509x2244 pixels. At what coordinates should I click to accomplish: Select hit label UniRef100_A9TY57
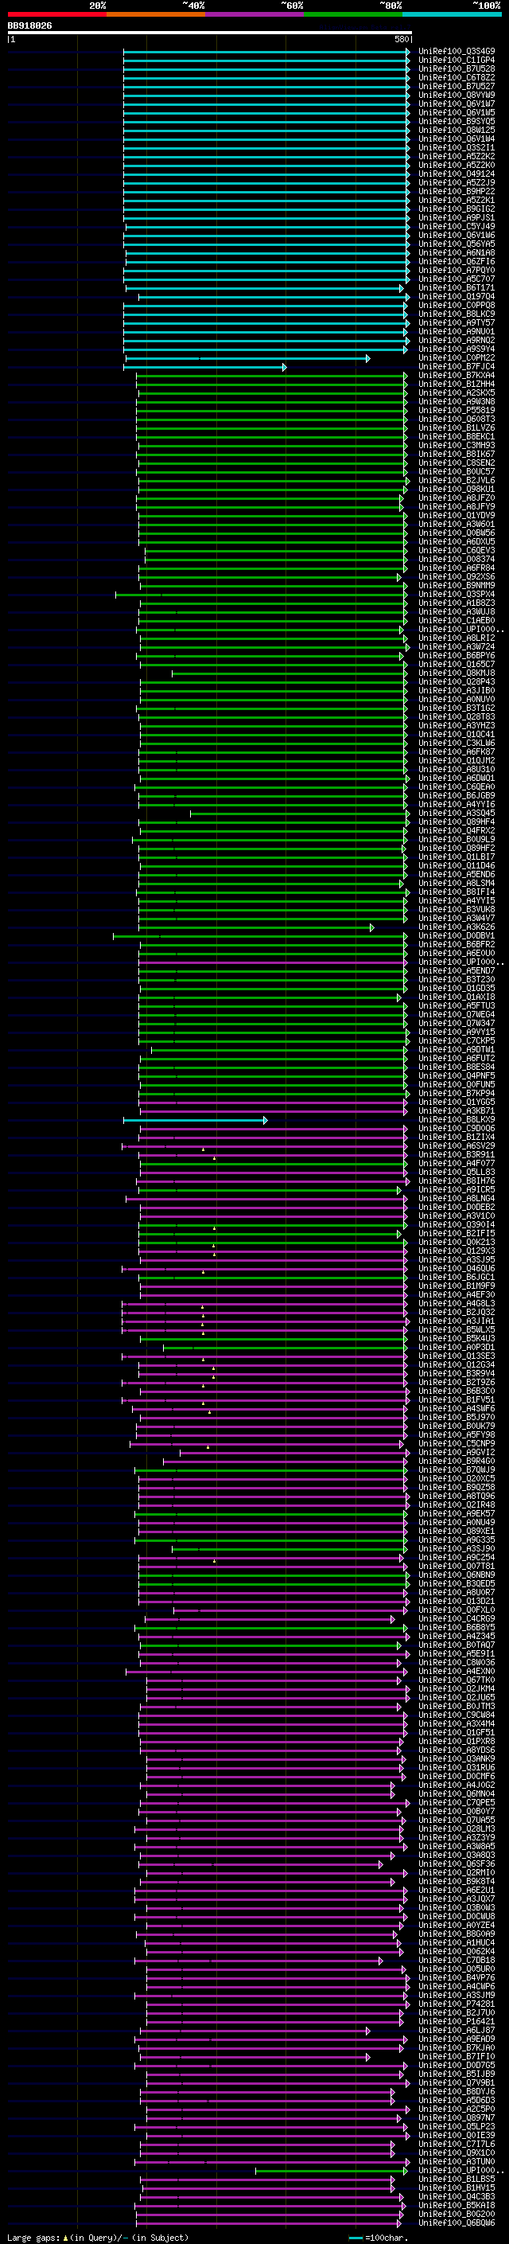[x=457, y=323]
